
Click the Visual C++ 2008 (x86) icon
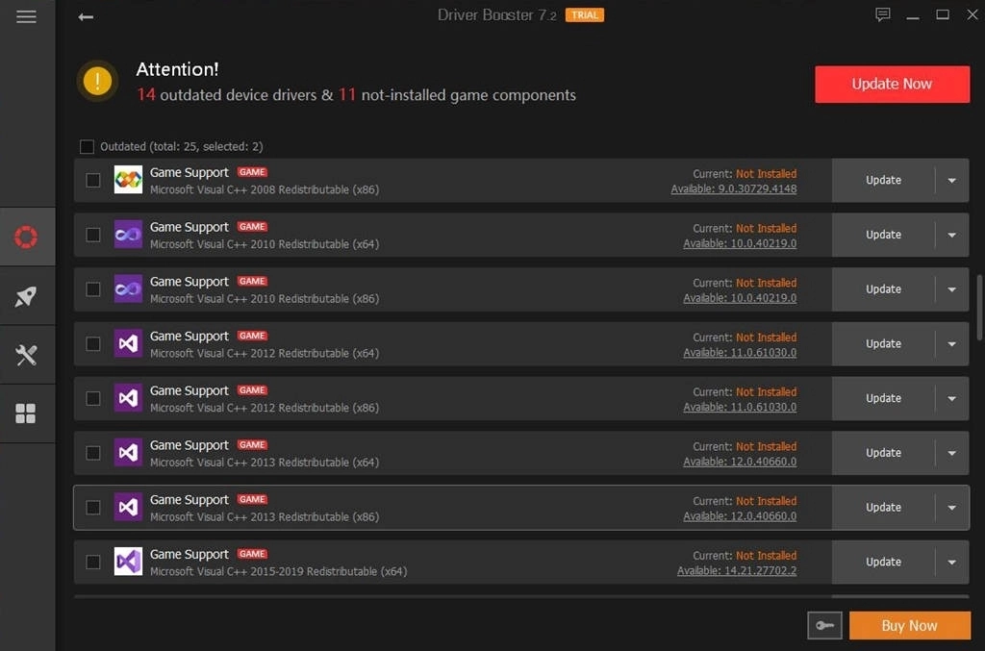pyautogui.click(x=128, y=180)
